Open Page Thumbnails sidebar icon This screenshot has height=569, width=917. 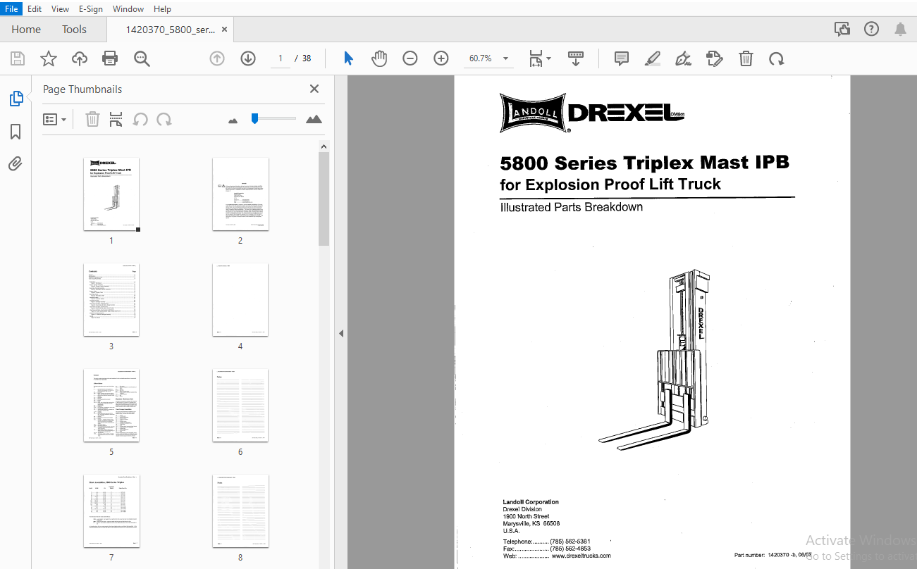(x=16, y=99)
